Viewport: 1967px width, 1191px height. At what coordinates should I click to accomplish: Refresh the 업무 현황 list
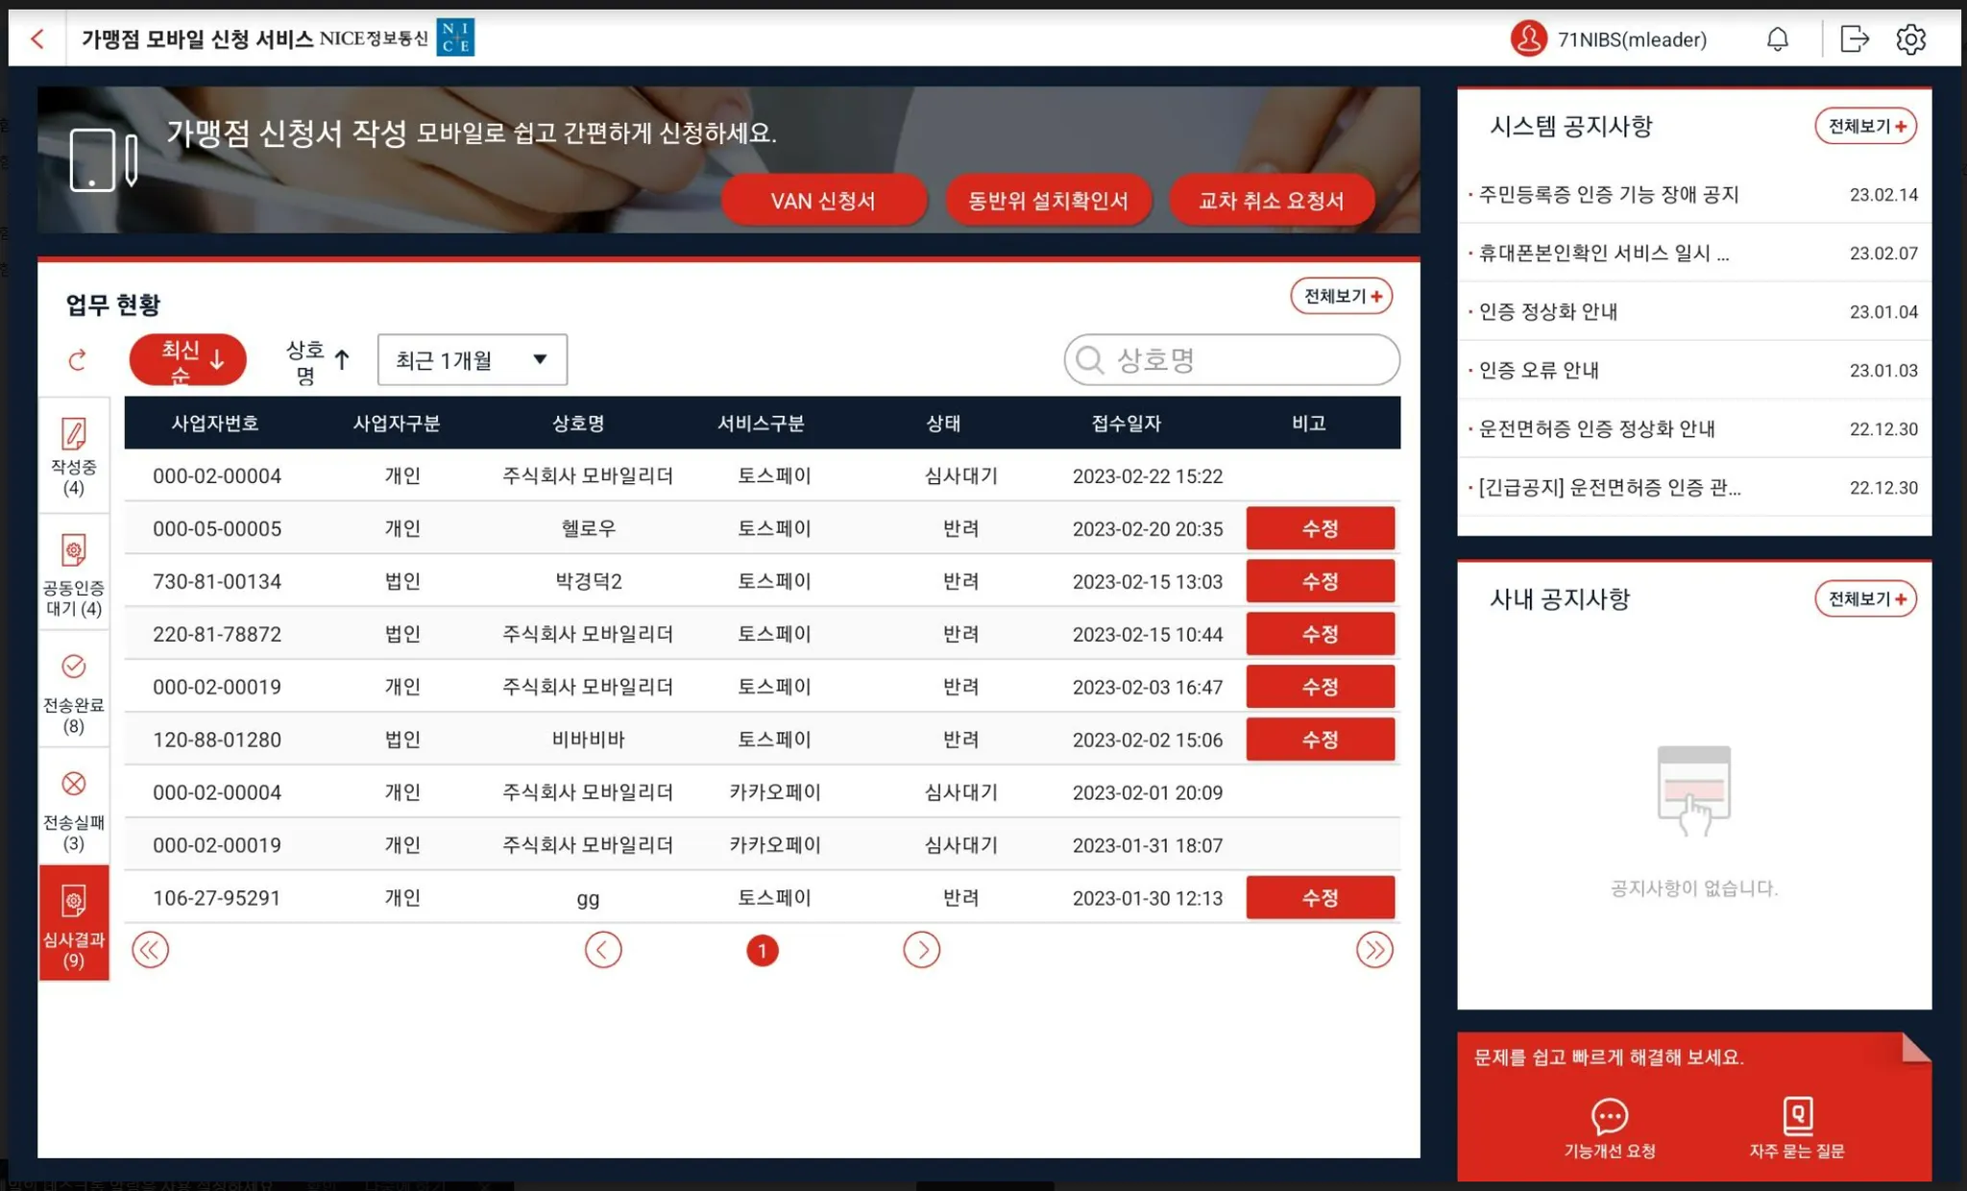click(78, 360)
